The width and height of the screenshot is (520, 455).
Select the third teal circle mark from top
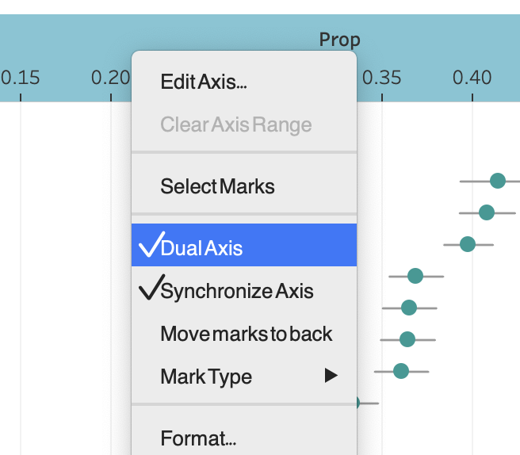(468, 243)
